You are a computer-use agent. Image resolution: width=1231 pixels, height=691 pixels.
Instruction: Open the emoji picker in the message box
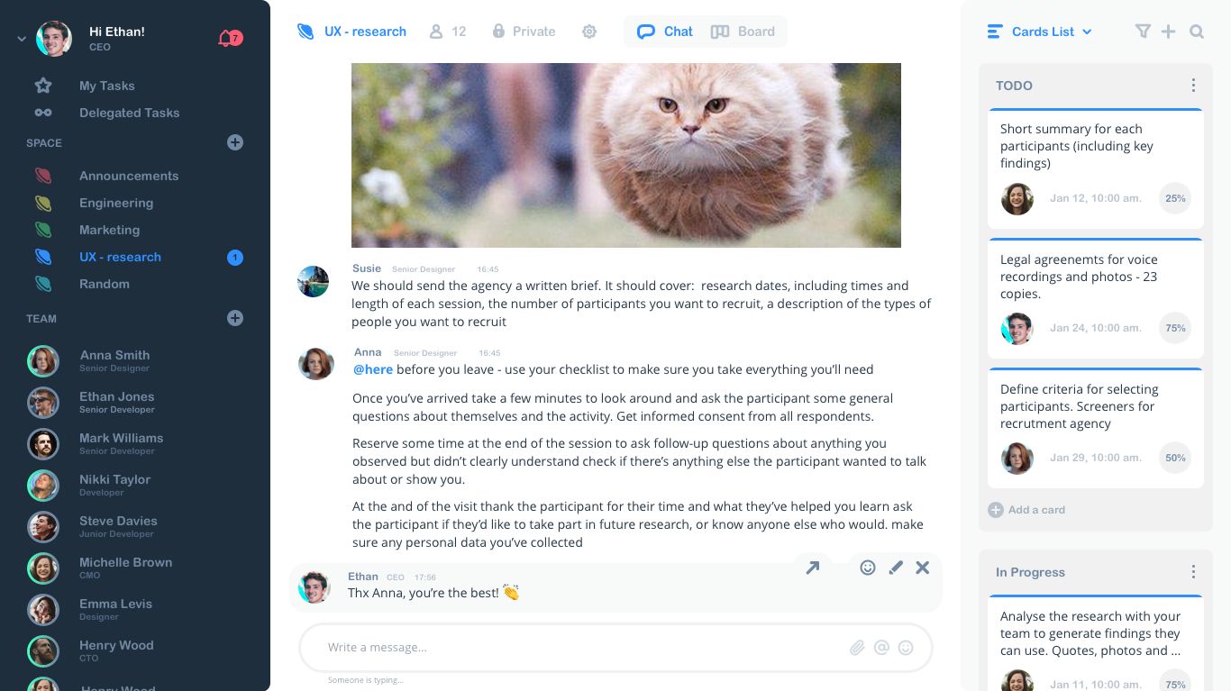906,647
